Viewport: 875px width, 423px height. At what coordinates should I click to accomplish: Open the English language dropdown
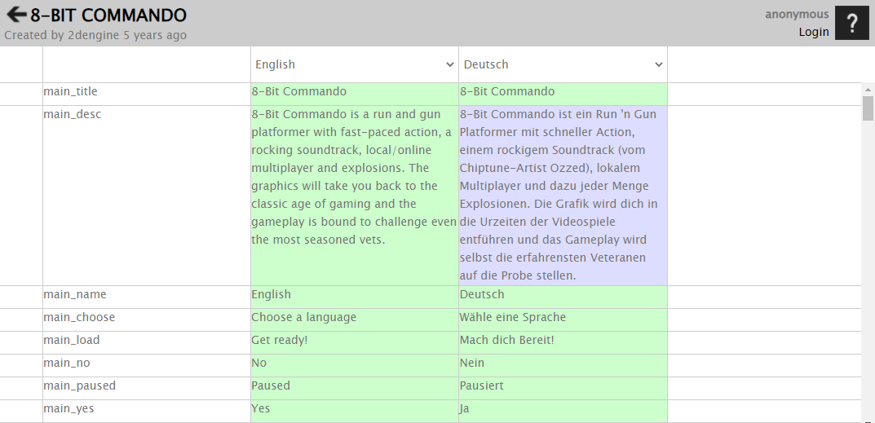[x=355, y=64]
